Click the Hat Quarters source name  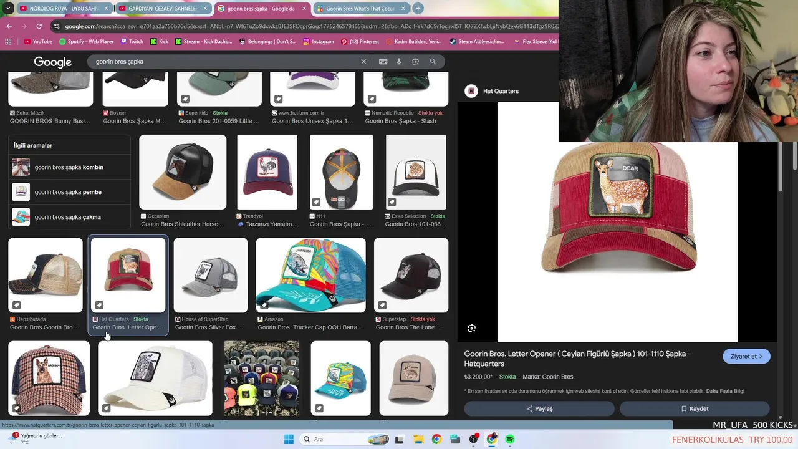(501, 91)
